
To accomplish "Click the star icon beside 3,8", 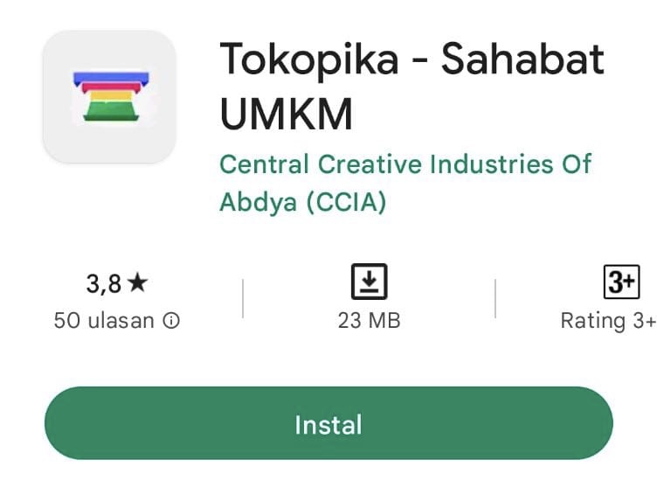I will click(x=138, y=283).
